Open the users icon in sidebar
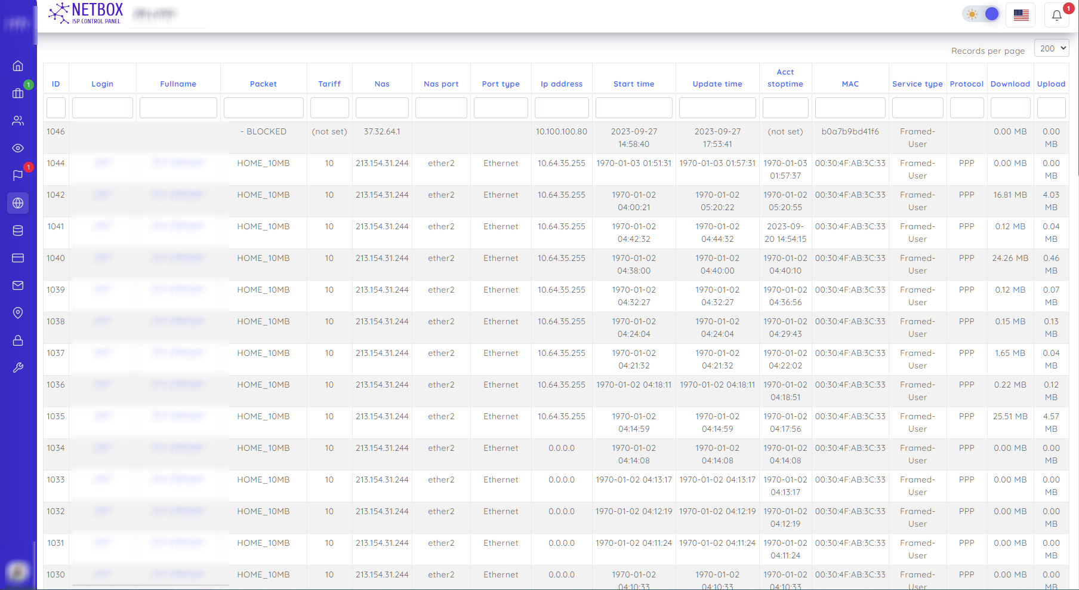The image size is (1079, 590). pos(18,121)
